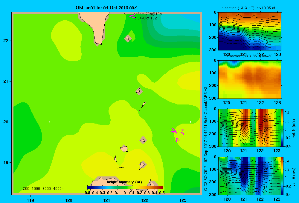Click the "vel. E (m/s)" axis label
This screenshot has height=203, width=299.
294,177
